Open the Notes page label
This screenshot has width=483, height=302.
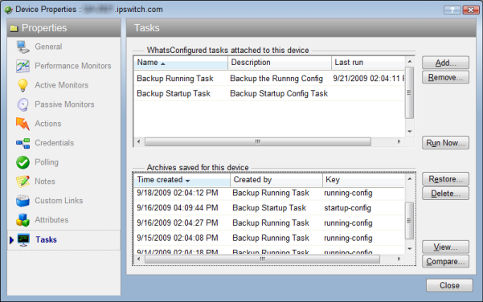(45, 182)
